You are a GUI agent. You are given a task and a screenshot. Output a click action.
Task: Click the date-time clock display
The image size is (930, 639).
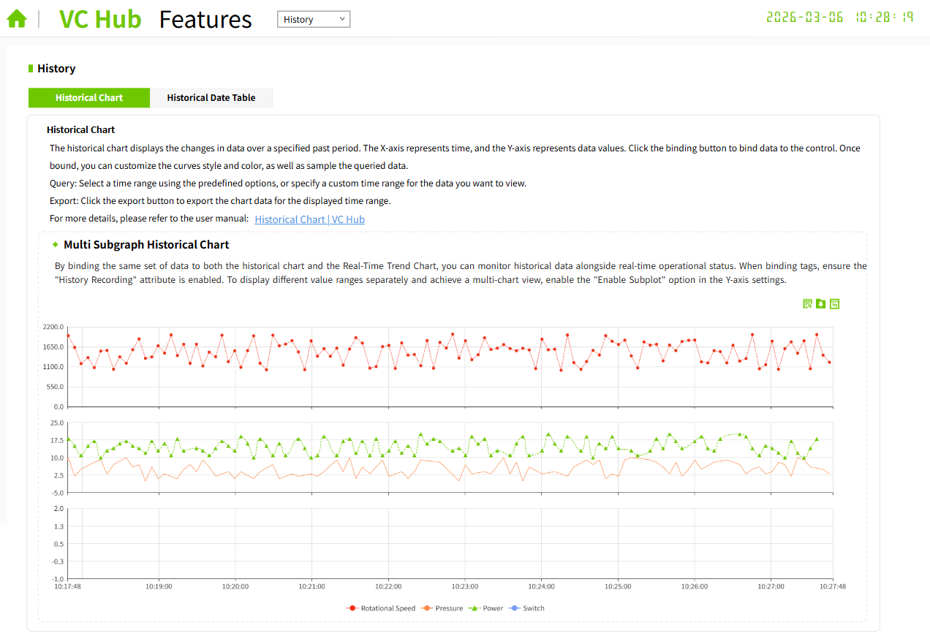(839, 17)
